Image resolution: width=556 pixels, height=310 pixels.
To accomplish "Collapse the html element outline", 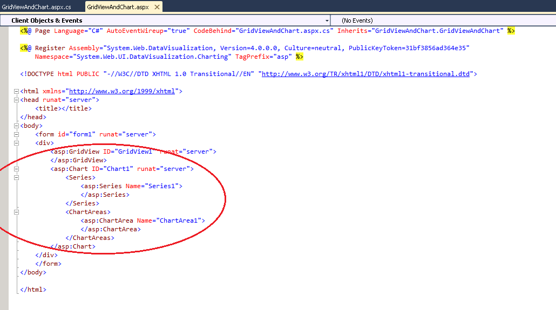I will coord(16,92).
